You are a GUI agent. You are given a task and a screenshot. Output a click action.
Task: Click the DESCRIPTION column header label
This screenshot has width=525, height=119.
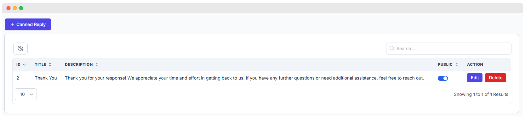click(x=79, y=65)
